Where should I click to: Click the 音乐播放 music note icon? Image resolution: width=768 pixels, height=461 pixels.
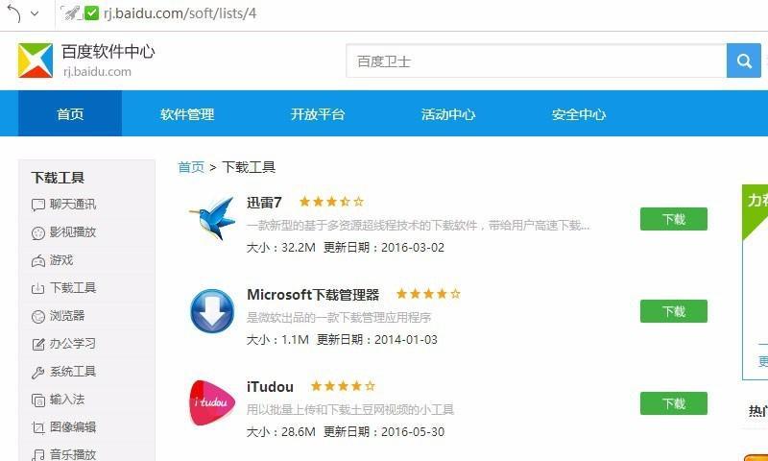(x=37, y=455)
